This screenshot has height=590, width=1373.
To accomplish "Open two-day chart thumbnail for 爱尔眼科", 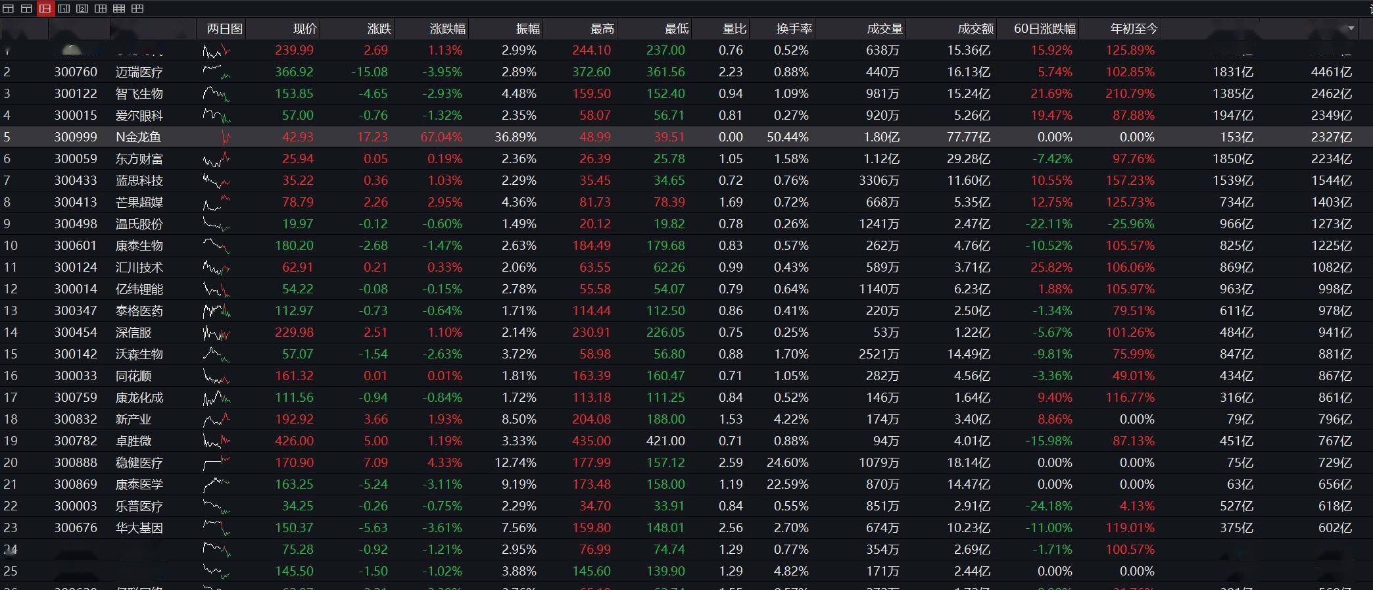I will (216, 116).
